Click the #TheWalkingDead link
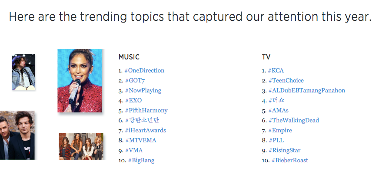 point(294,120)
